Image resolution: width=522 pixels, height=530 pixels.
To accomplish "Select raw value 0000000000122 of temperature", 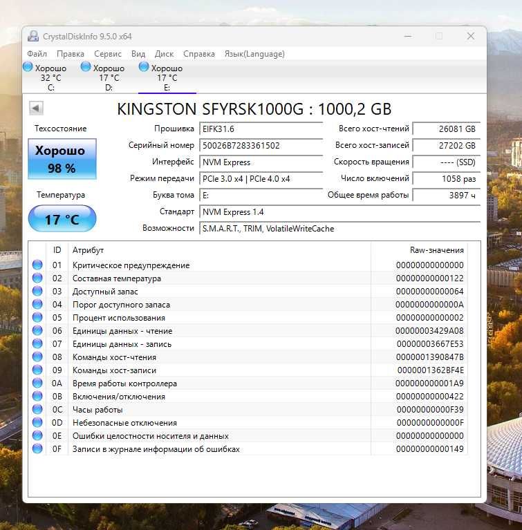I will tap(429, 278).
